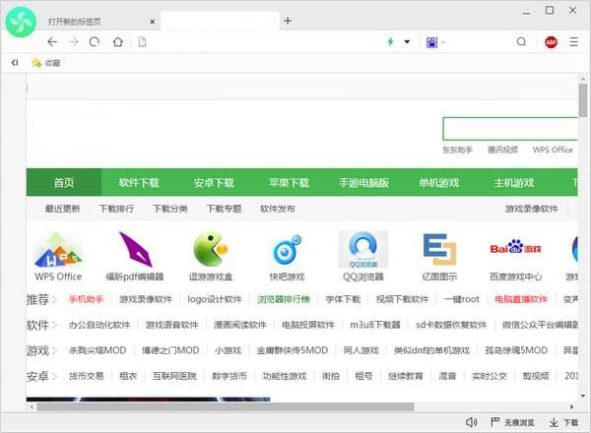Viewport: 591px width, 433px height.
Task: Open the star favorites bookmark icon
Action: coord(36,63)
